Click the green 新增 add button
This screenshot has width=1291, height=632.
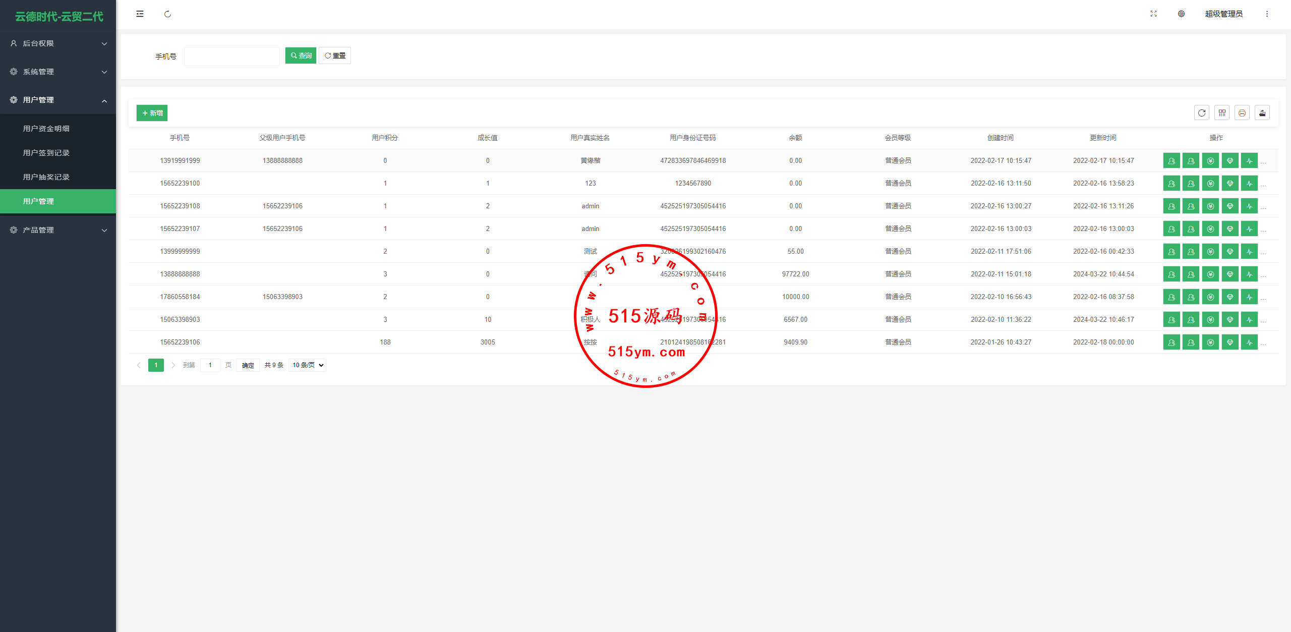pyautogui.click(x=152, y=113)
